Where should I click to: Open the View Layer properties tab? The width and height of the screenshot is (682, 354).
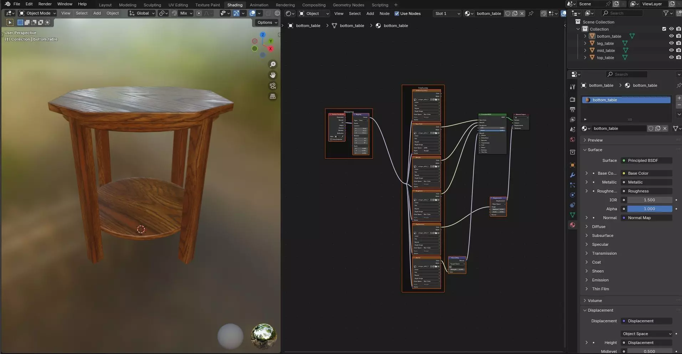click(x=573, y=120)
